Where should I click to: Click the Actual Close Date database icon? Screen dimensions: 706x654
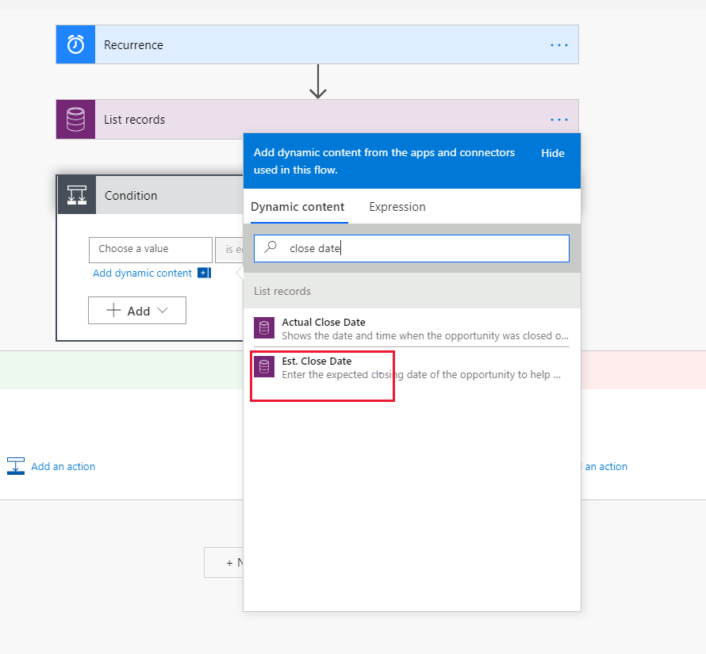pyautogui.click(x=264, y=327)
